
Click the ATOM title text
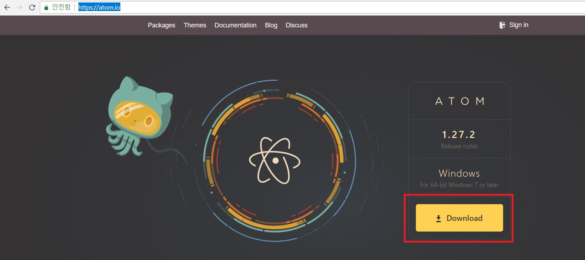(x=460, y=101)
